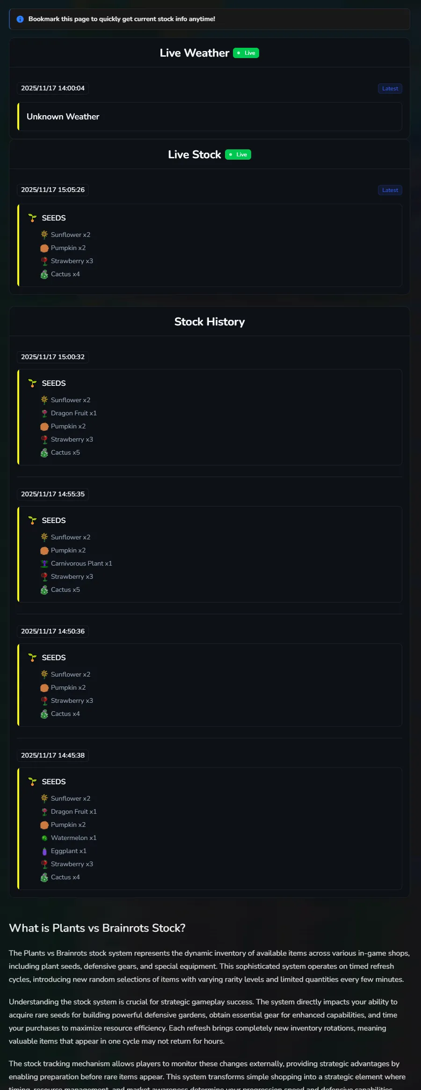Viewport: 421px width, 1090px height.
Task: Click the Live badge beside Live Weather
Action: pos(246,53)
